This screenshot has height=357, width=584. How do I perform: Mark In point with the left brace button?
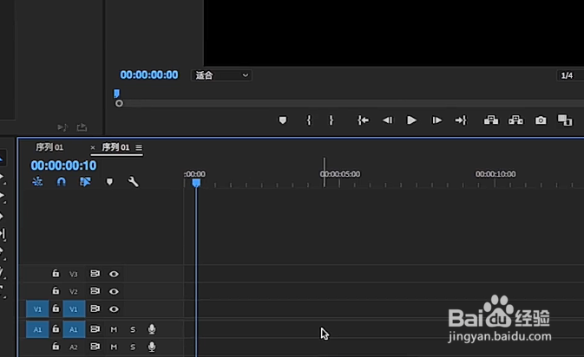[308, 120]
